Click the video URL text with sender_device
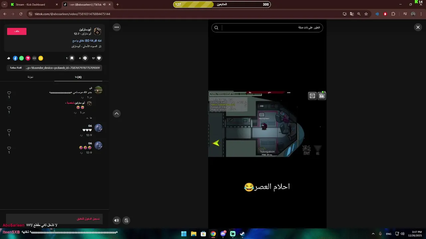The width and height of the screenshot is (426, 239). 63,68
